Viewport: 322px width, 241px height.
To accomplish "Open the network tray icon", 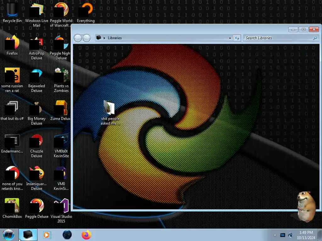I will 283,235.
